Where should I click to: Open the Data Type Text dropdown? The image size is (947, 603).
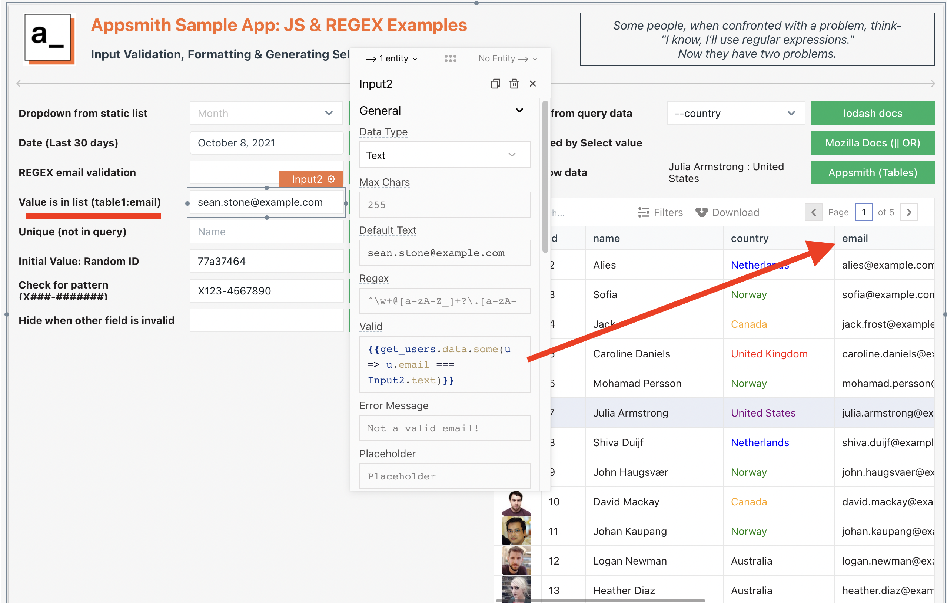(x=444, y=155)
